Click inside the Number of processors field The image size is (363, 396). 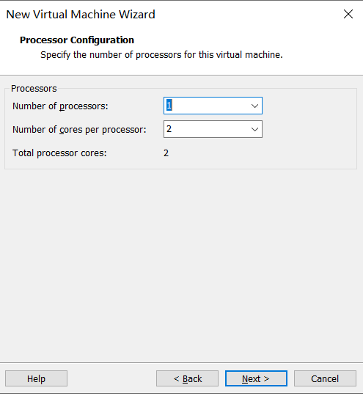pos(213,106)
